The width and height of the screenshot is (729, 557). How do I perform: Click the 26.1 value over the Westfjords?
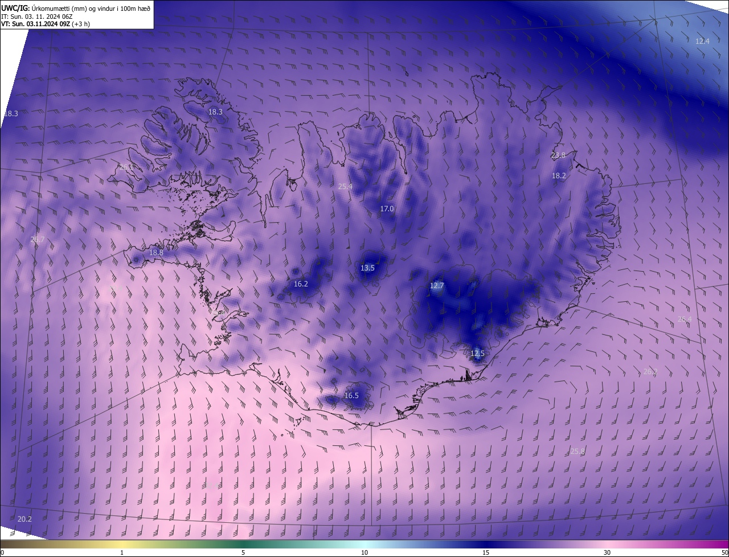coord(126,167)
